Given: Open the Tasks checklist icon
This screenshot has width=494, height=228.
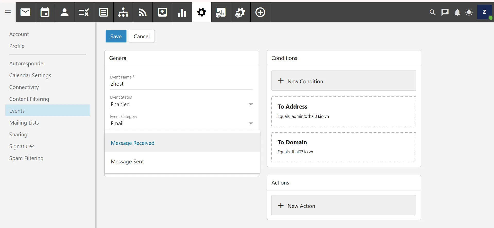Looking at the screenshot, I should click(x=84, y=12).
